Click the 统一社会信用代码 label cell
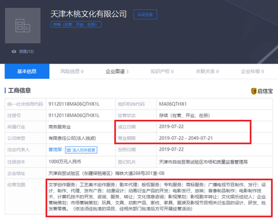 25,104
